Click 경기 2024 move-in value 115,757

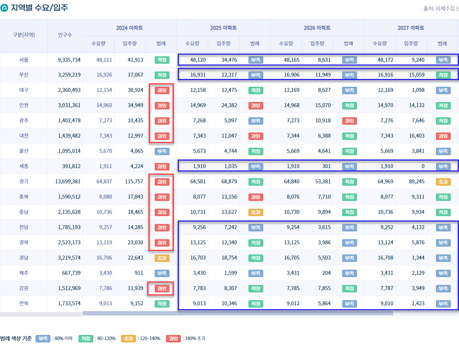pyautogui.click(x=134, y=181)
